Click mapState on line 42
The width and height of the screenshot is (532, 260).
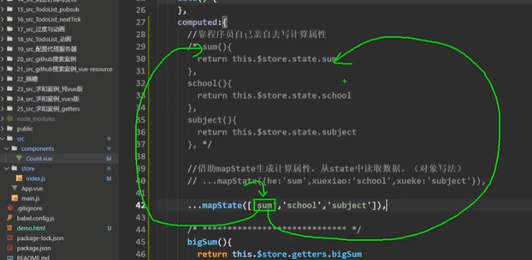[x=222, y=205]
